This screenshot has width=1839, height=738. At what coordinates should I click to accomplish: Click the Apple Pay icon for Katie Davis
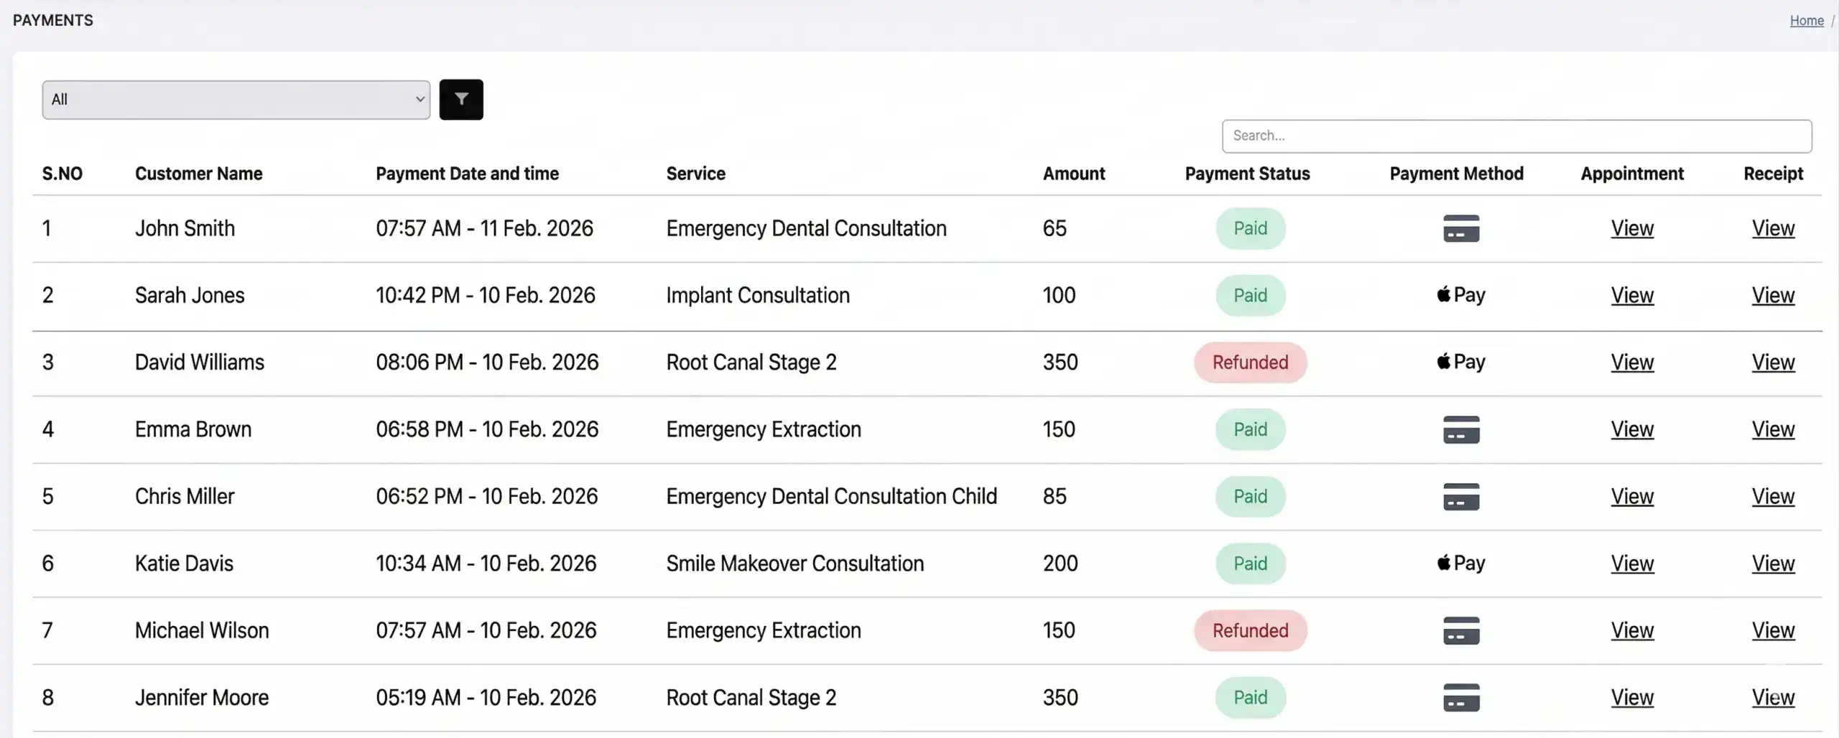pyautogui.click(x=1460, y=564)
